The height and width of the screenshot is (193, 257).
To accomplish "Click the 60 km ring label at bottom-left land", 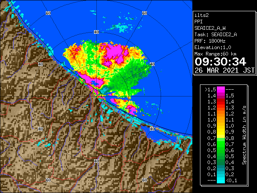I will tap(48, 180).
